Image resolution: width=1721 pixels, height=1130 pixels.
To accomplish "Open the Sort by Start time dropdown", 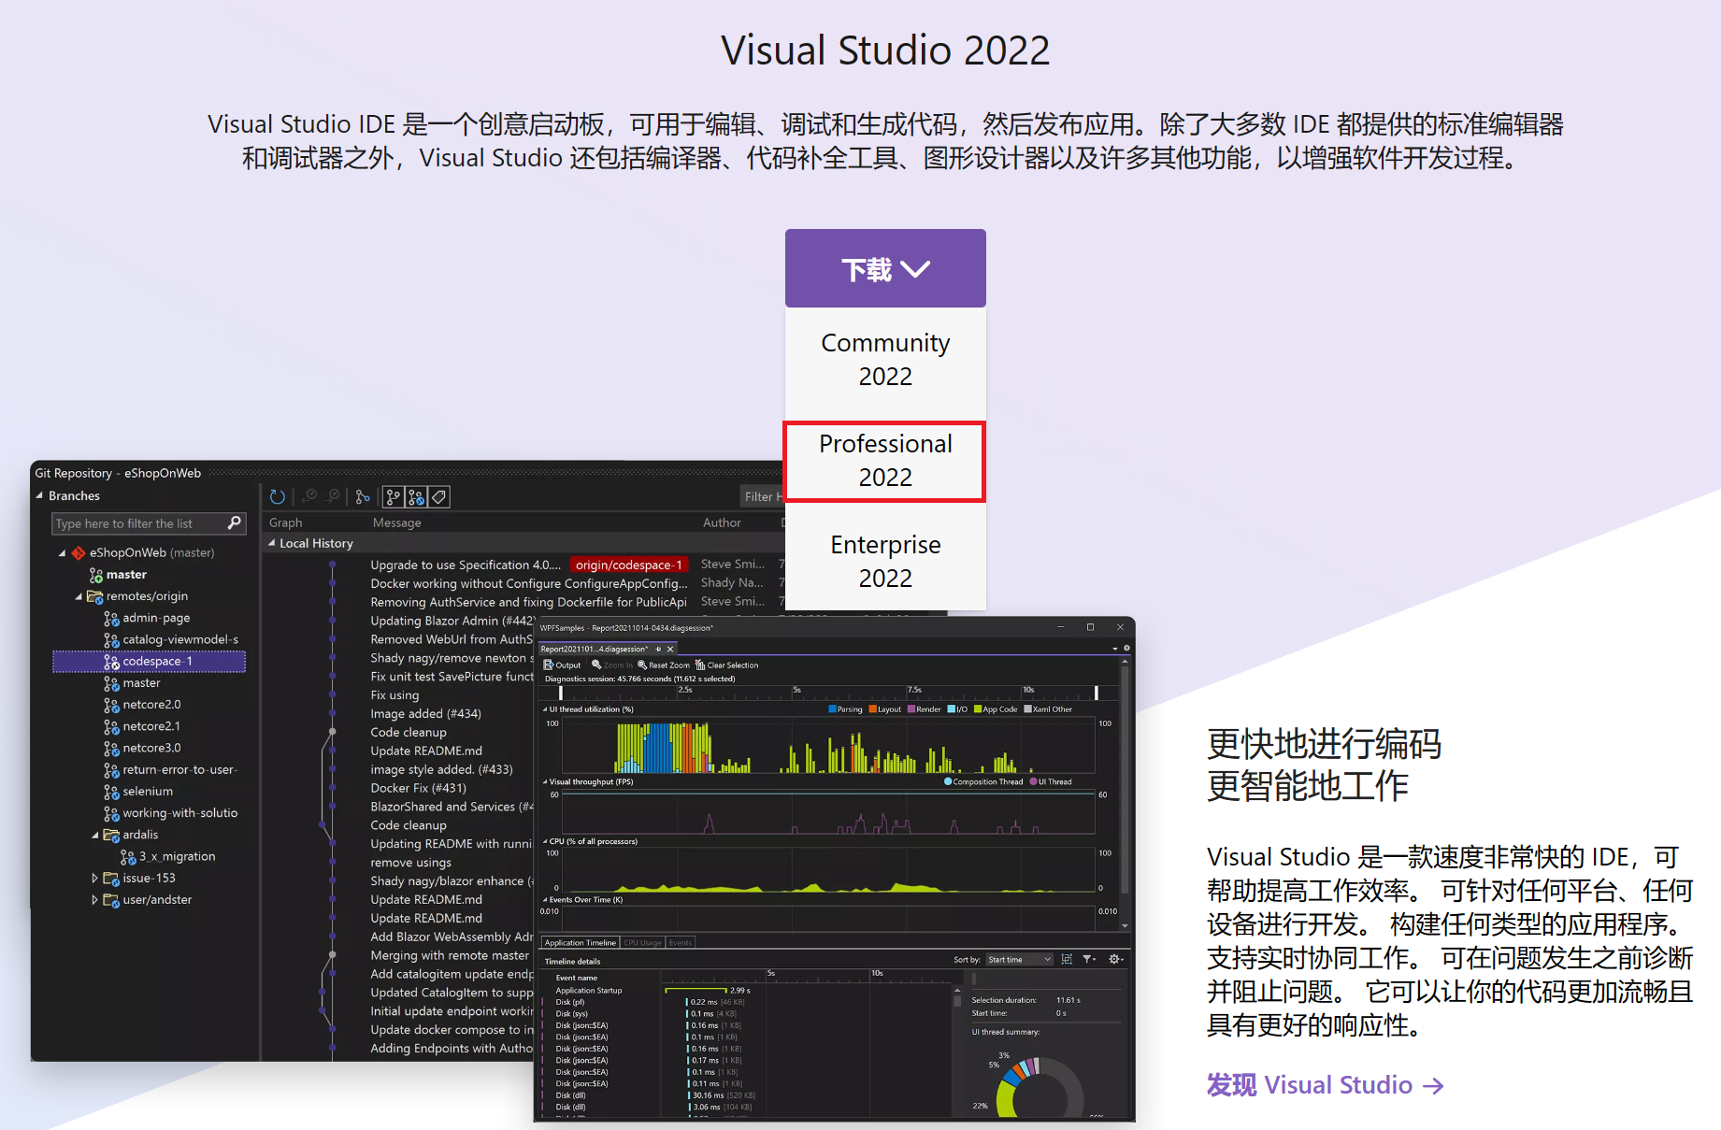I will (x=1019, y=960).
